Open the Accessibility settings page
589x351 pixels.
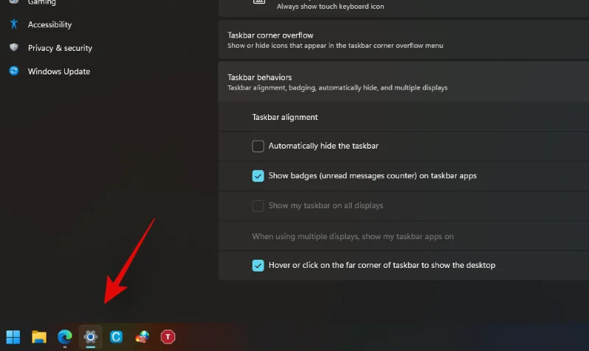tap(49, 24)
